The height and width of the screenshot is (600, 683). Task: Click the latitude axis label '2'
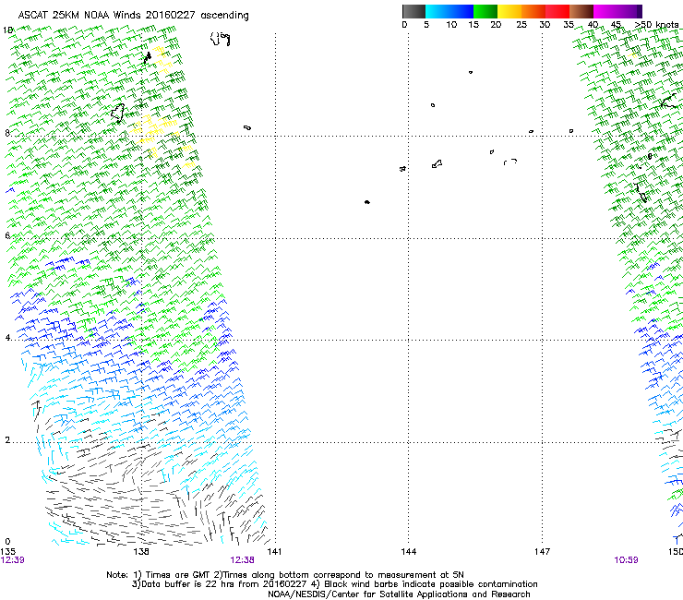[x=7, y=439]
